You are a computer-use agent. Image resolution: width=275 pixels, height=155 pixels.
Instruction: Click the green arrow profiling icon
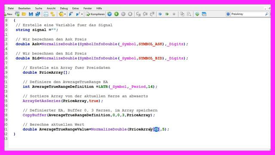[167, 14]
